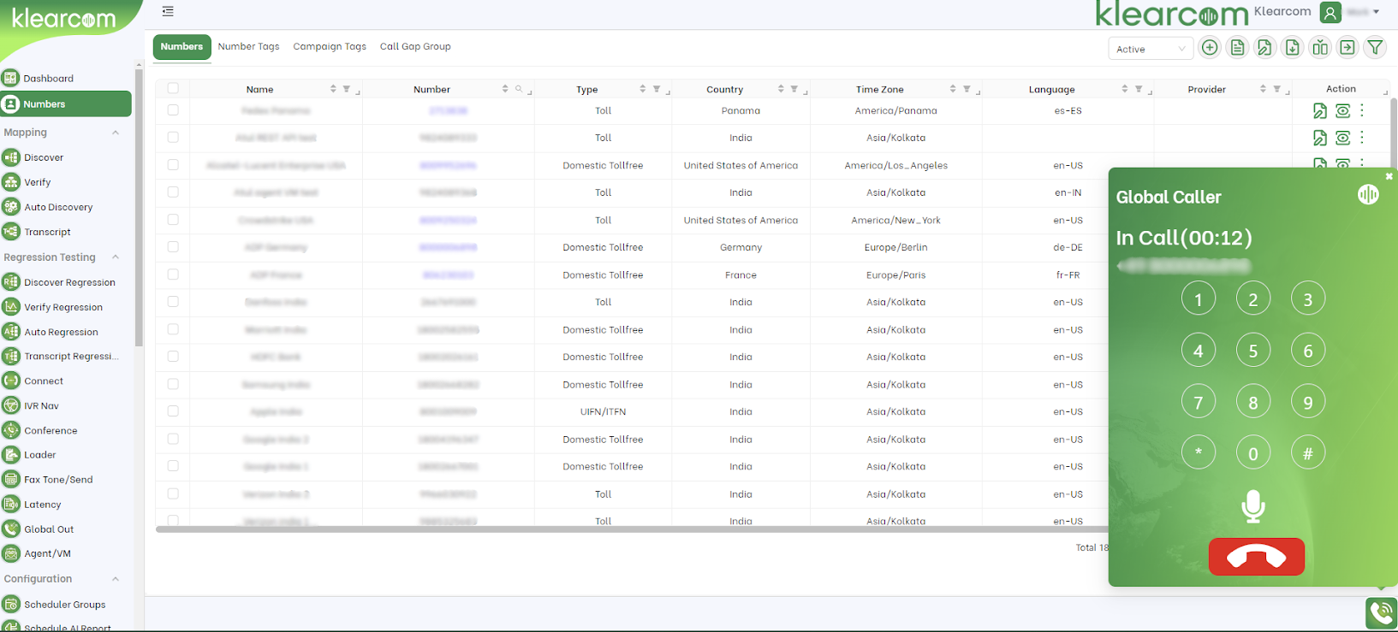Sort by the Time Zone column arrows
The image size is (1398, 632).
coord(953,89)
